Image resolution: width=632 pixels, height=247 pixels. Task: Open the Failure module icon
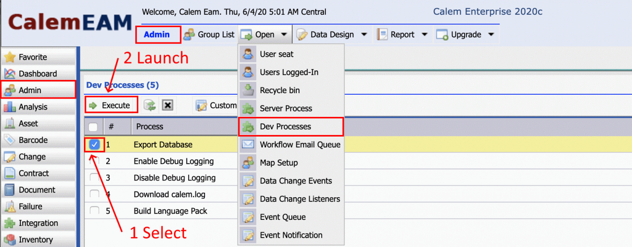coord(10,207)
